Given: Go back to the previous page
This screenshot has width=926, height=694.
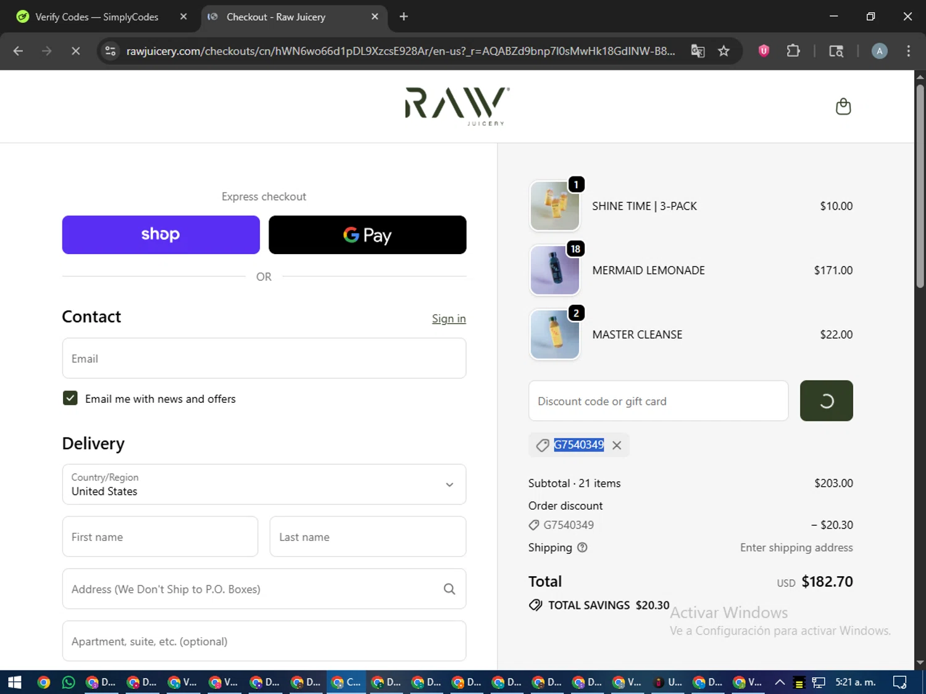Looking at the screenshot, I should coord(18,51).
